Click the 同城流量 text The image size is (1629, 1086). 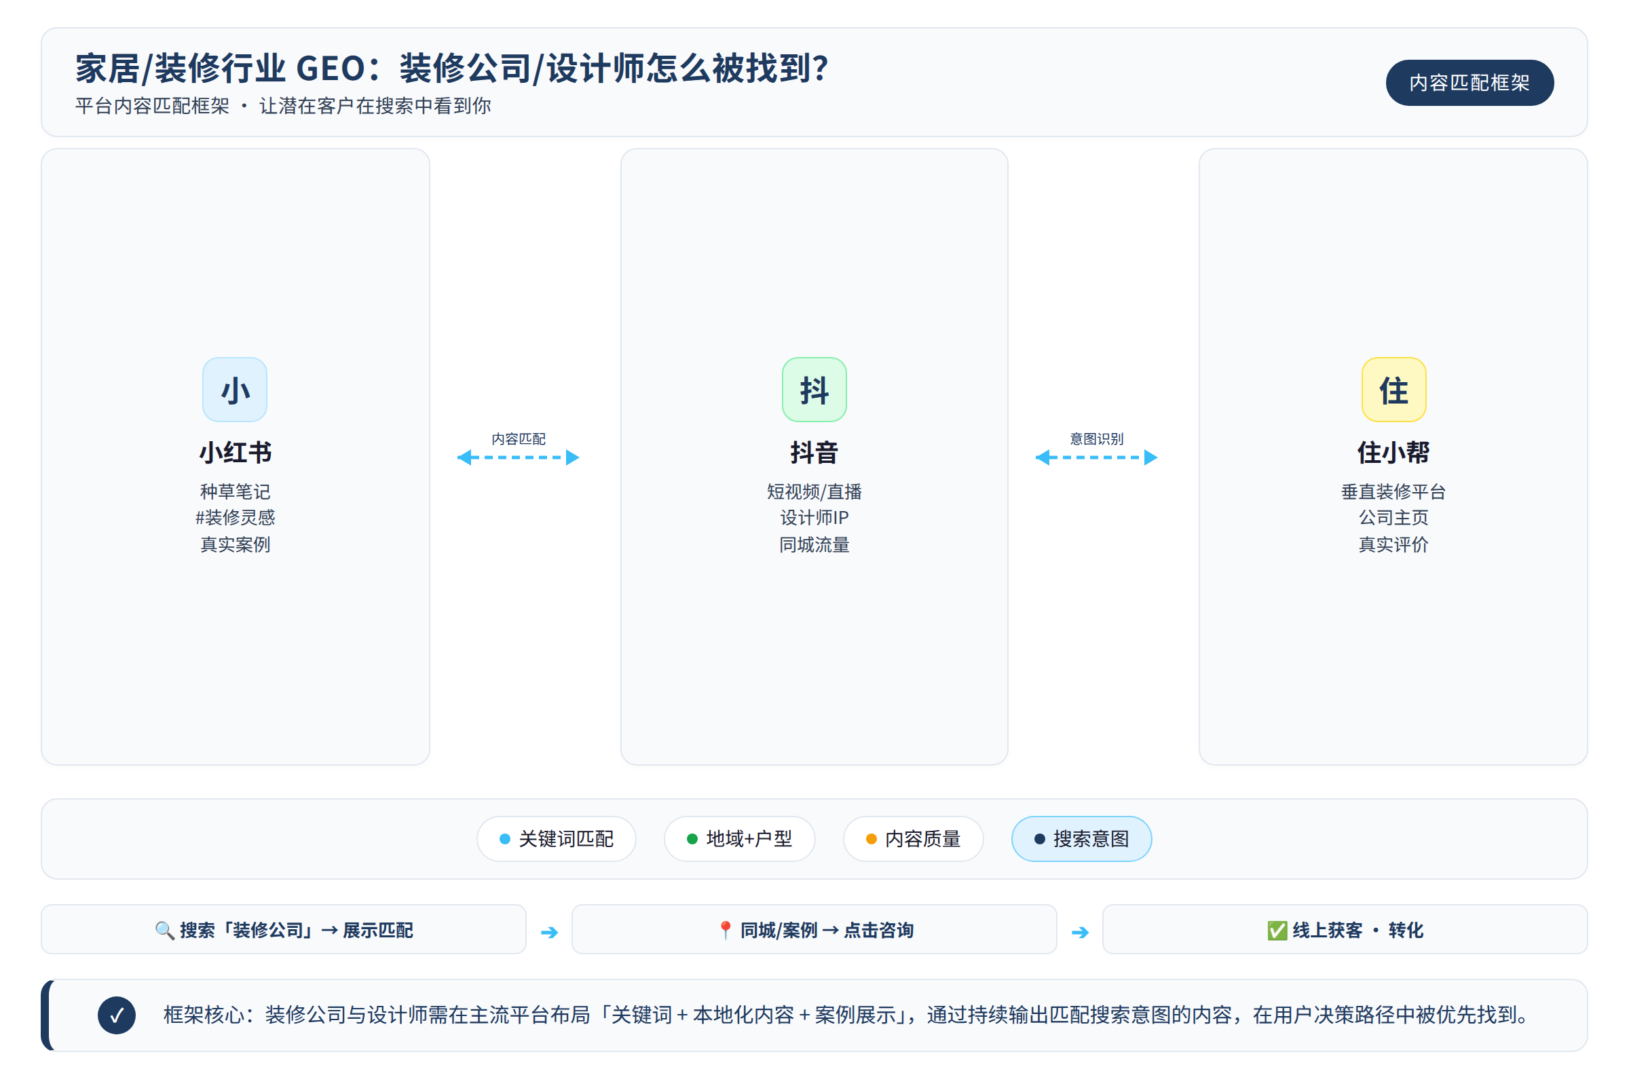tap(814, 545)
